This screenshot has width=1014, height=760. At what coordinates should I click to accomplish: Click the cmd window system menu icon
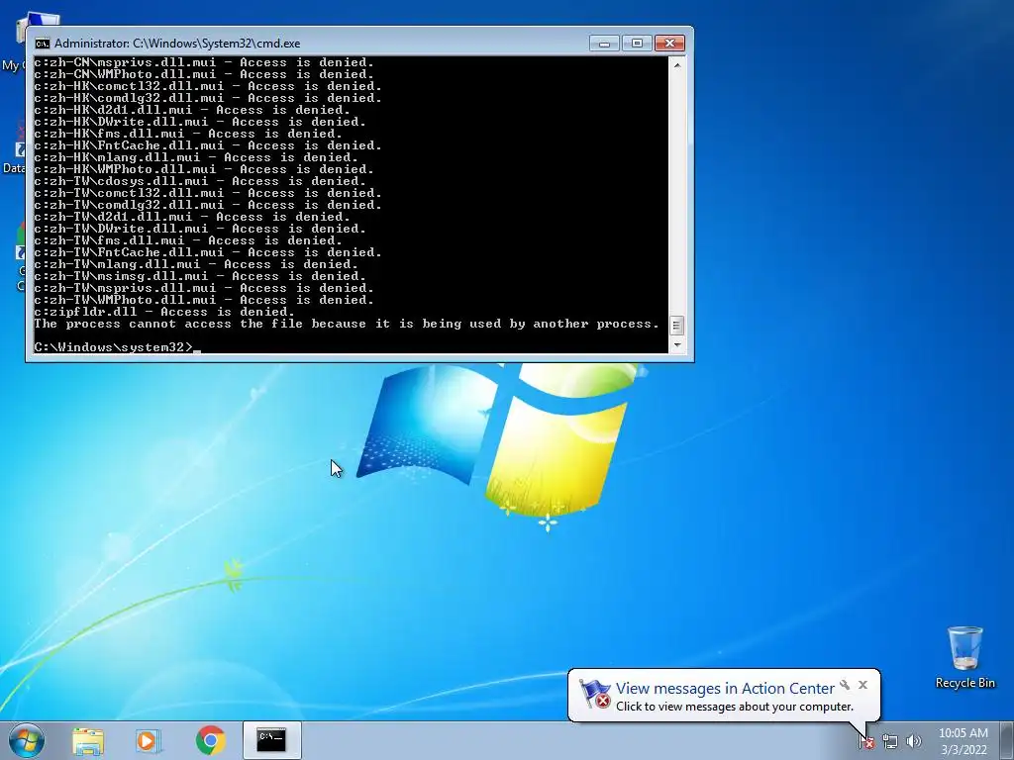click(42, 44)
